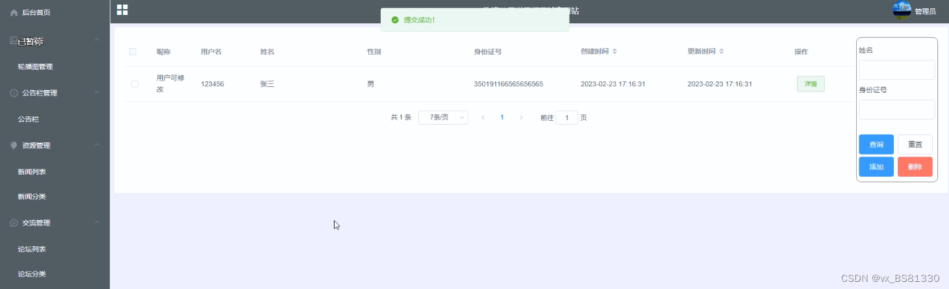Focus the 姓名 search input field
Image resolution: width=949 pixels, height=289 pixels.
point(897,70)
